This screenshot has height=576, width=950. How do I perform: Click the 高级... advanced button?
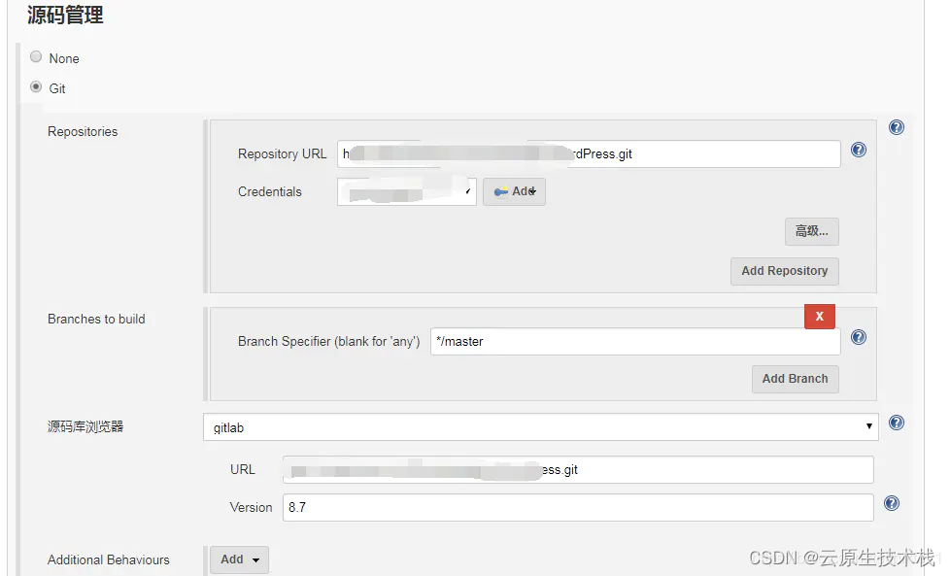click(x=811, y=231)
